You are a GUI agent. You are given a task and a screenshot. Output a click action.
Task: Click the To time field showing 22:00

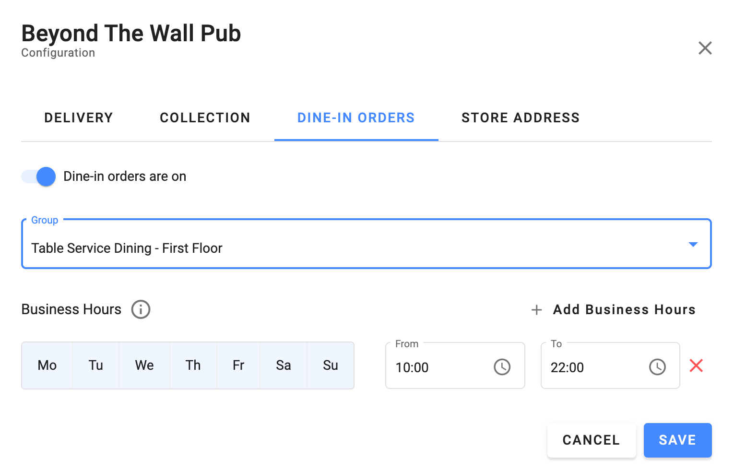pyautogui.click(x=592, y=367)
